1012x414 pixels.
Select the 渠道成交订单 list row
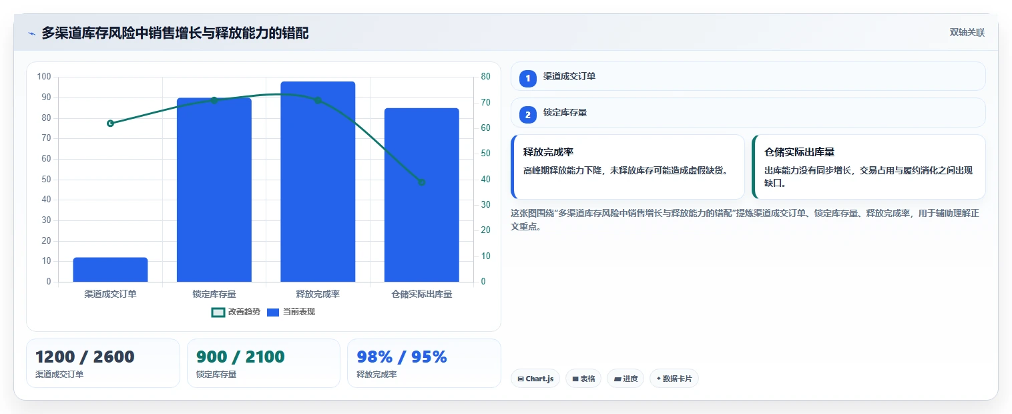pyautogui.click(x=748, y=76)
